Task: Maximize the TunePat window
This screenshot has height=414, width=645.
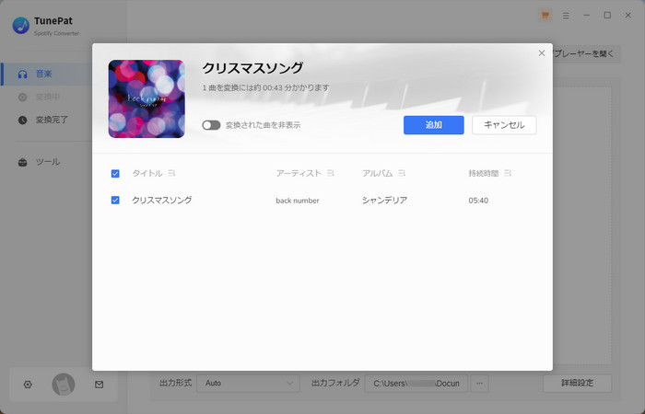Action: click(x=607, y=16)
